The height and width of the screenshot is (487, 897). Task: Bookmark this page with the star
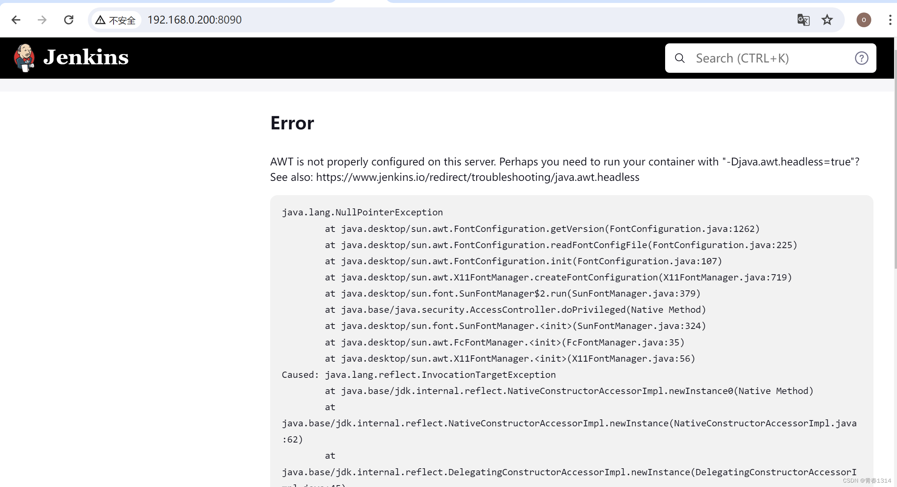827,19
